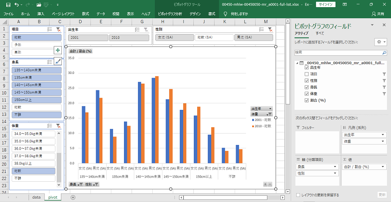Click the green plus chart elements button
This screenshot has width=391, height=202.
click(x=58, y=50)
